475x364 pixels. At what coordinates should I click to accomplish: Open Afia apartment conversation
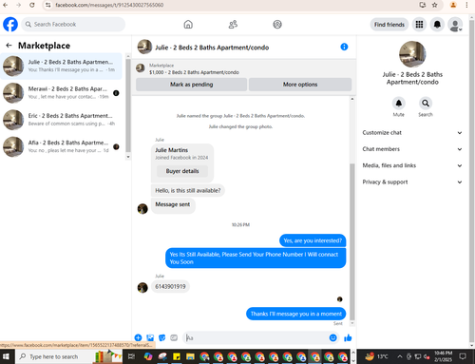[x=61, y=146]
